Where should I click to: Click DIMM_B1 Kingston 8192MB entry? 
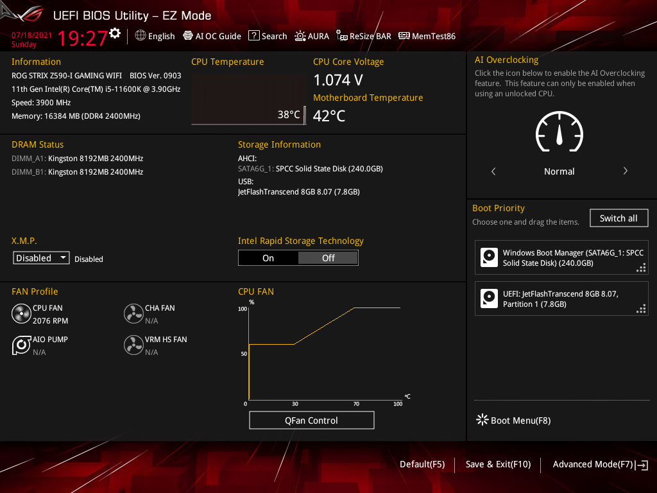click(x=77, y=172)
